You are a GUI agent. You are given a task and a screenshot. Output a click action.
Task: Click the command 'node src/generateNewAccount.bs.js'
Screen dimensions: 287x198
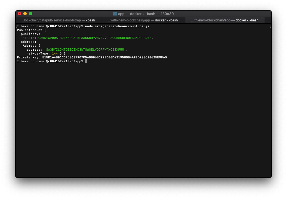click(x=117, y=26)
